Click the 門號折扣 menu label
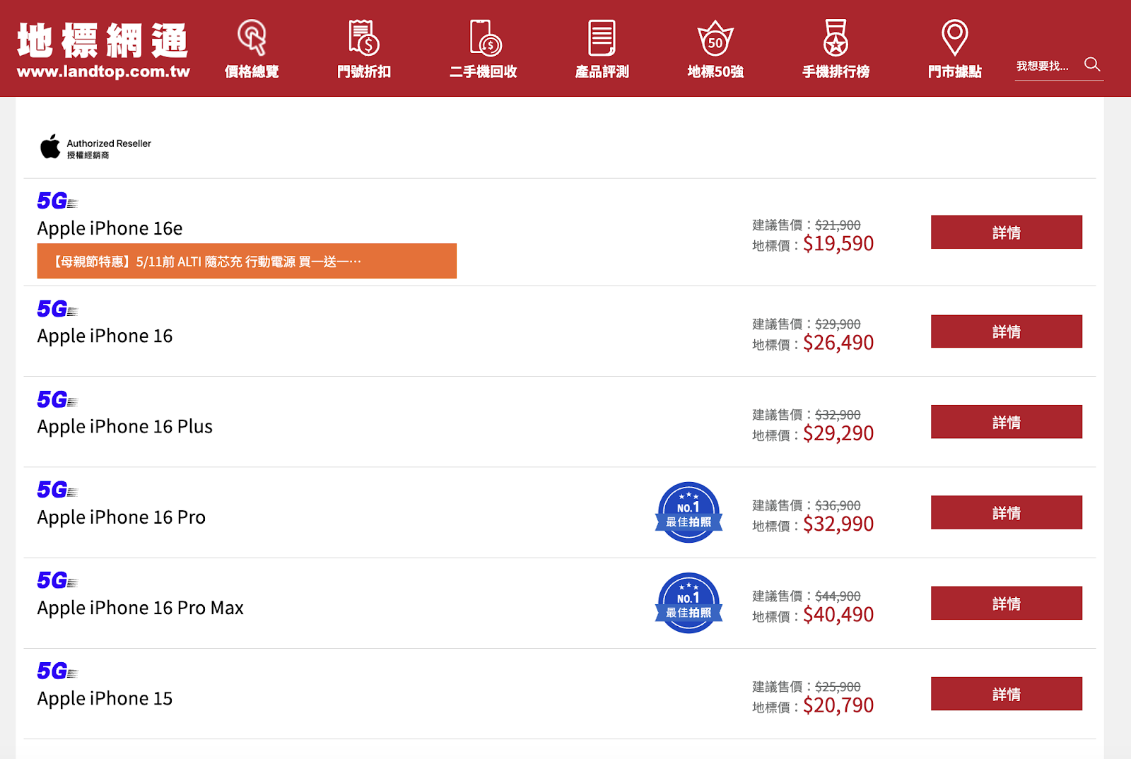 point(364,71)
